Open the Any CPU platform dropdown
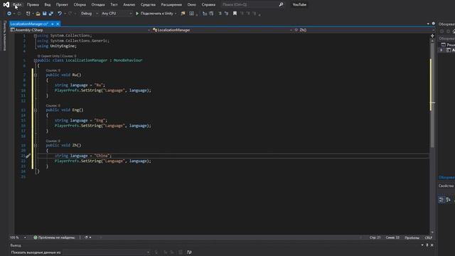 pos(117,14)
